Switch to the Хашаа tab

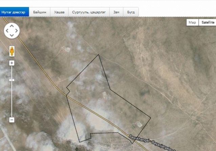point(59,12)
